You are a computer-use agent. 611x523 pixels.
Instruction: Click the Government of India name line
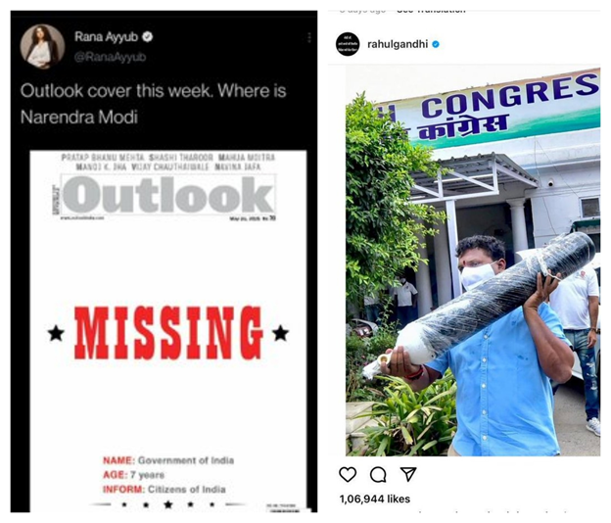click(168, 460)
